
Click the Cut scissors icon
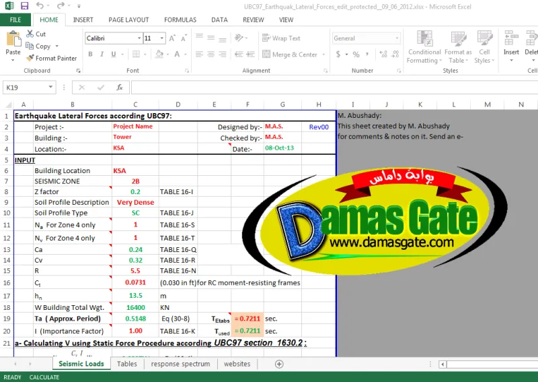30,34
